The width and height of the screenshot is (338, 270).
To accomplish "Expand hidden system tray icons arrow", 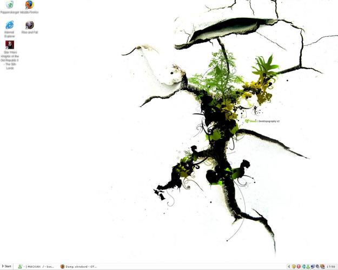I will click(x=289, y=266).
